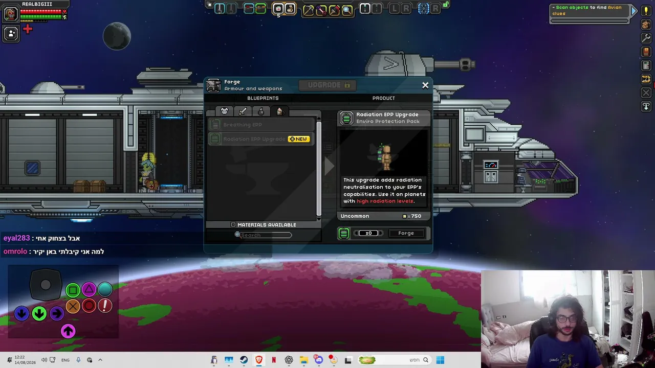Screen dimensions: 655x368
Task: Open Brave browser from the taskbar
Action: click(x=259, y=360)
